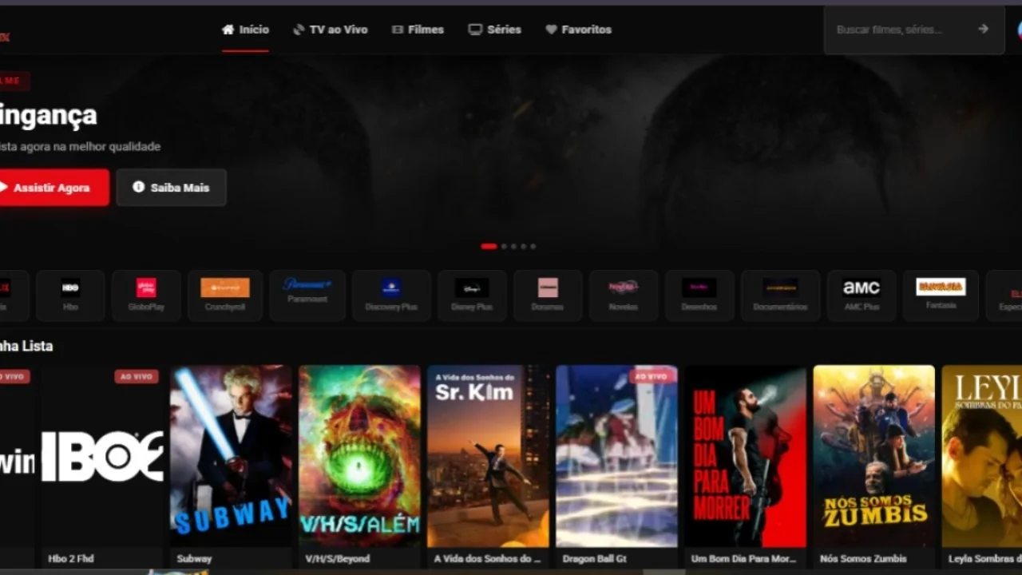Viewport: 1022px width, 575px height.
Task: Browse the Documentários category
Action: [x=780, y=295]
